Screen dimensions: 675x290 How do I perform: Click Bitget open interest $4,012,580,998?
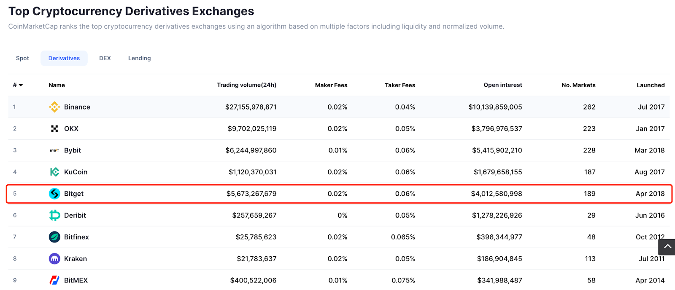tap(497, 194)
